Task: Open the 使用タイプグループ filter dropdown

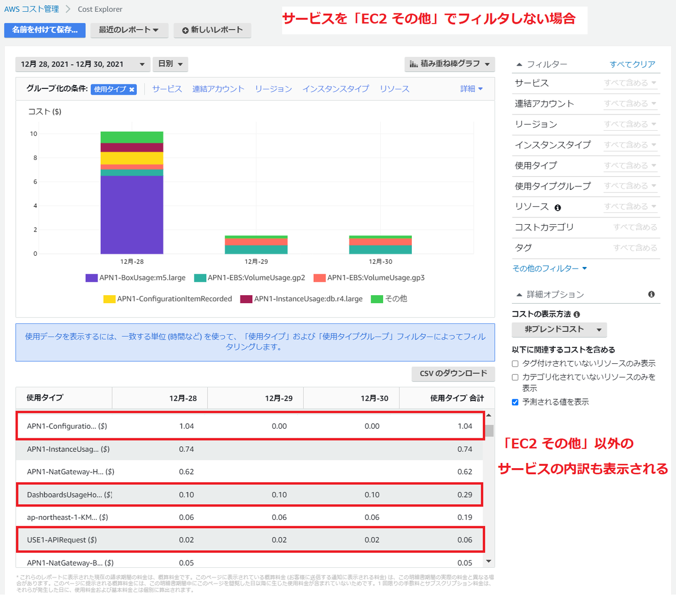Action: [630, 186]
